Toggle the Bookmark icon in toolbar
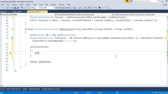168x94 pixels. pos(99,8)
